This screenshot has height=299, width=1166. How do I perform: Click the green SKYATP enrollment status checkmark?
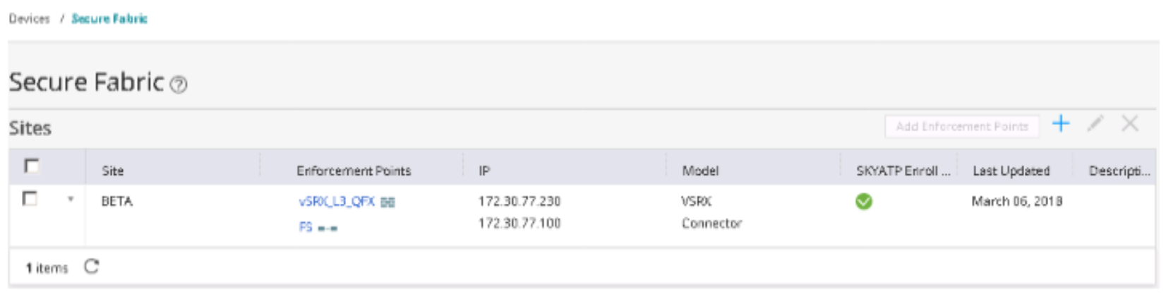click(863, 202)
